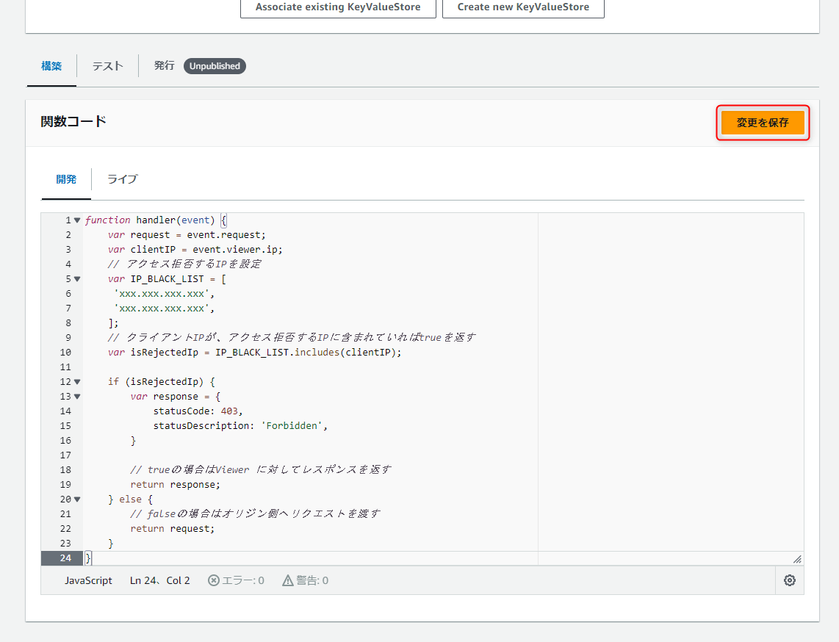Click the Create new KeyValueStore button
This screenshot has width=839, height=642.
(523, 7)
